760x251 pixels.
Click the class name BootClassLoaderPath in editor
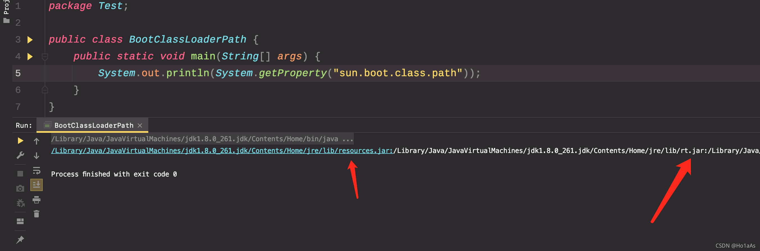click(188, 39)
